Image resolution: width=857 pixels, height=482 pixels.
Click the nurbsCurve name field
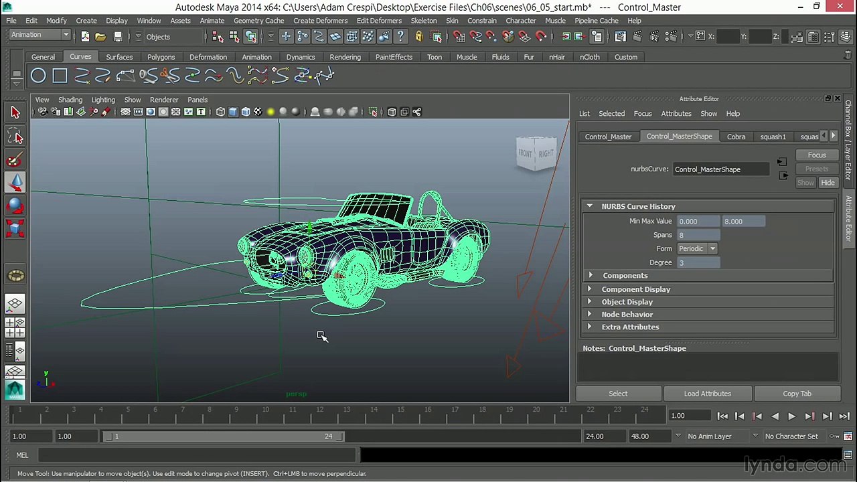[x=720, y=169]
